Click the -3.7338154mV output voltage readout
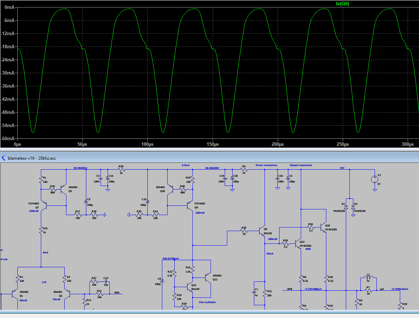The image size is (419, 318). coord(399,289)
